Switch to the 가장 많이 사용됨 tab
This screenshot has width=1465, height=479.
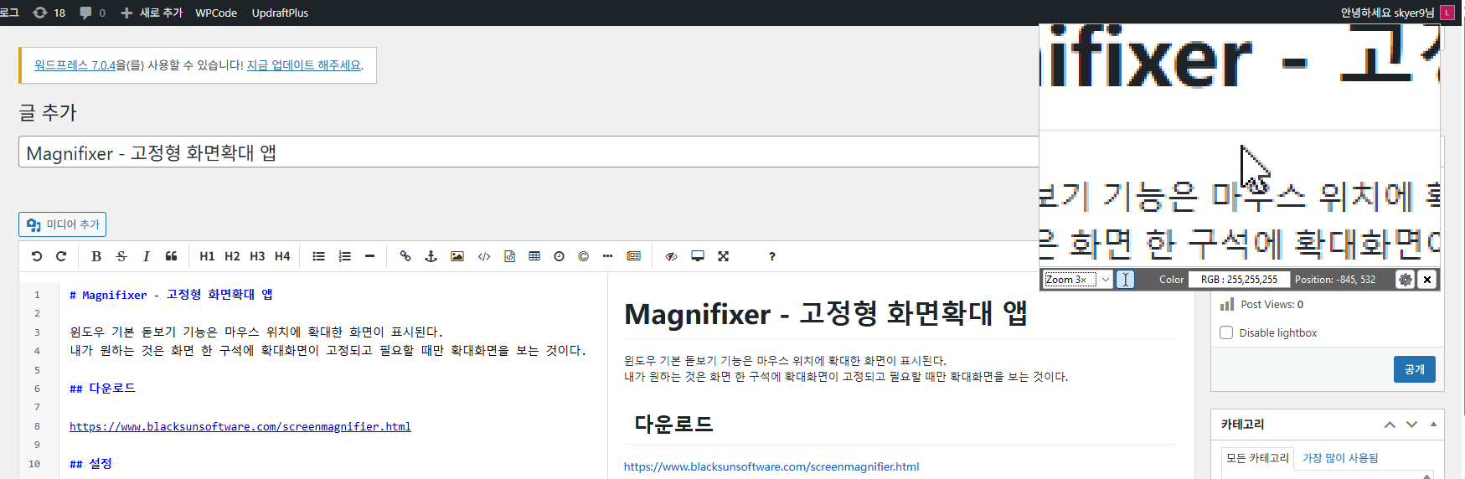(1340, 458)
